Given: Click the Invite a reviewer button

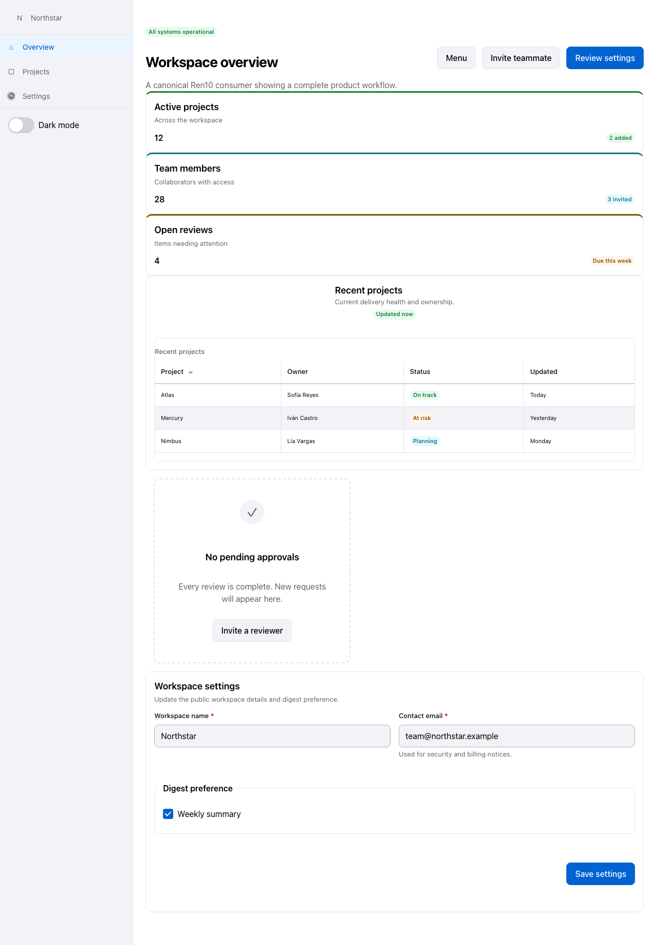Looking at the screenshot, I should [252, 631].
